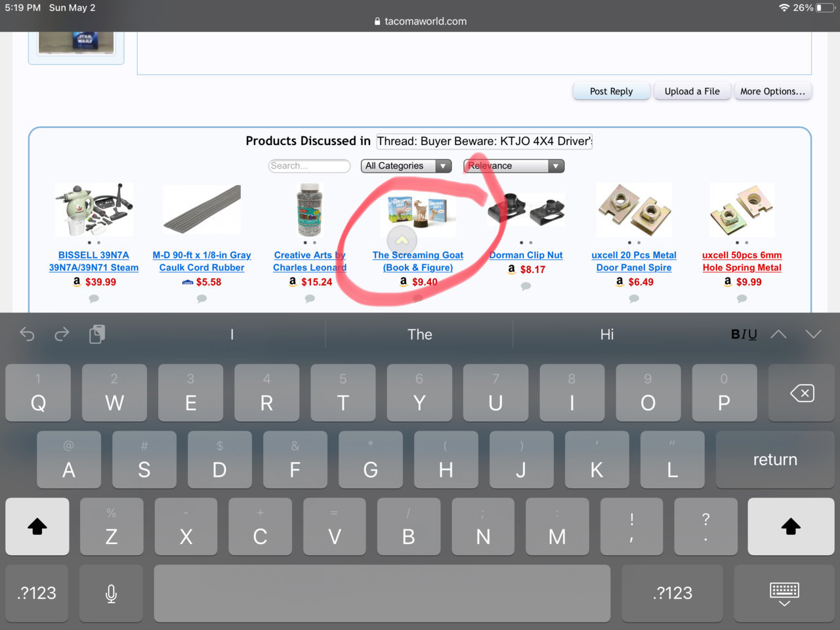This screenshot has height=630, width=840.
Task: Tap the Wi-Fi icon in the status bar
Action: point(784,8)
